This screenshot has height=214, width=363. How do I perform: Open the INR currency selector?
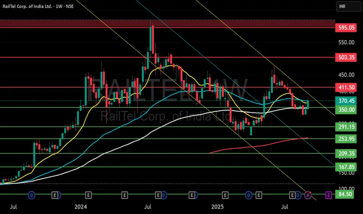349,7
